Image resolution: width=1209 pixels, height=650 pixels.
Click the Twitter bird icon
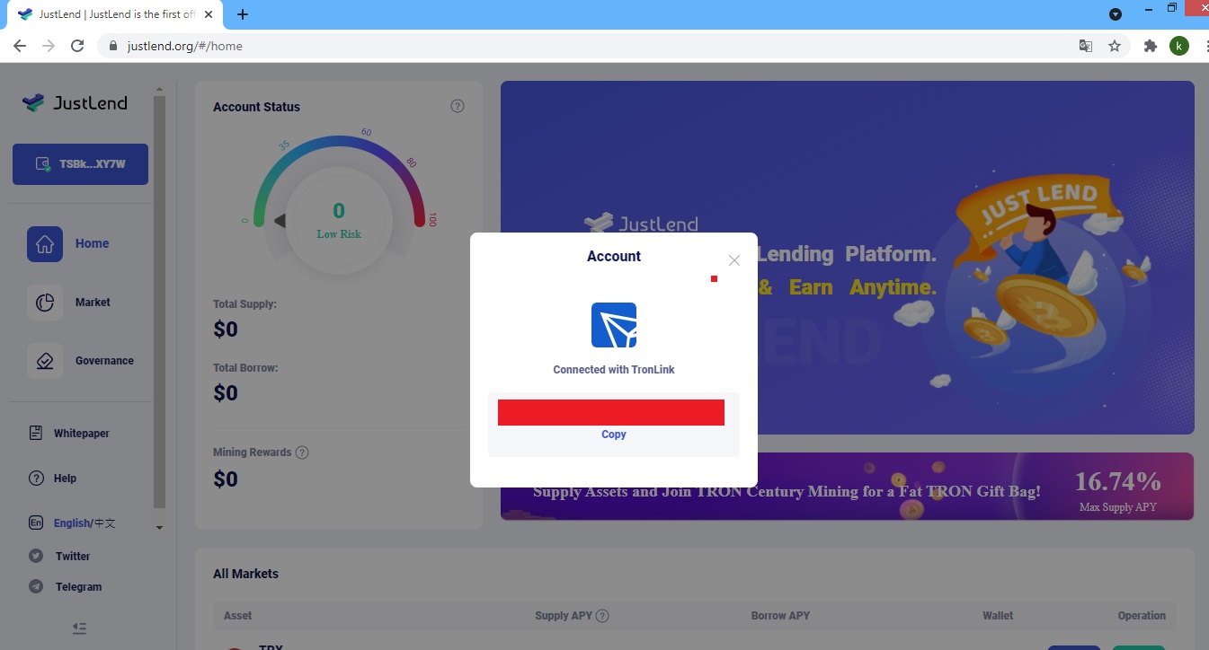coord(36,556)
